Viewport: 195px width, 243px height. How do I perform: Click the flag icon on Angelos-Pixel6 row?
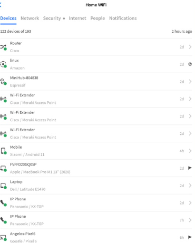coord(190,237)
